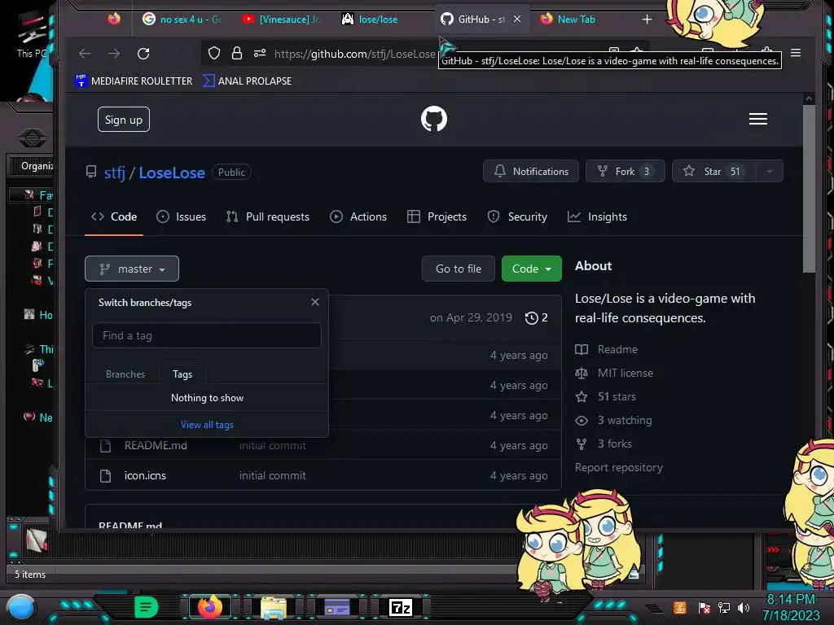Click the green notes app taskbar icon
The image size is (834, 625).
(147, 607)
